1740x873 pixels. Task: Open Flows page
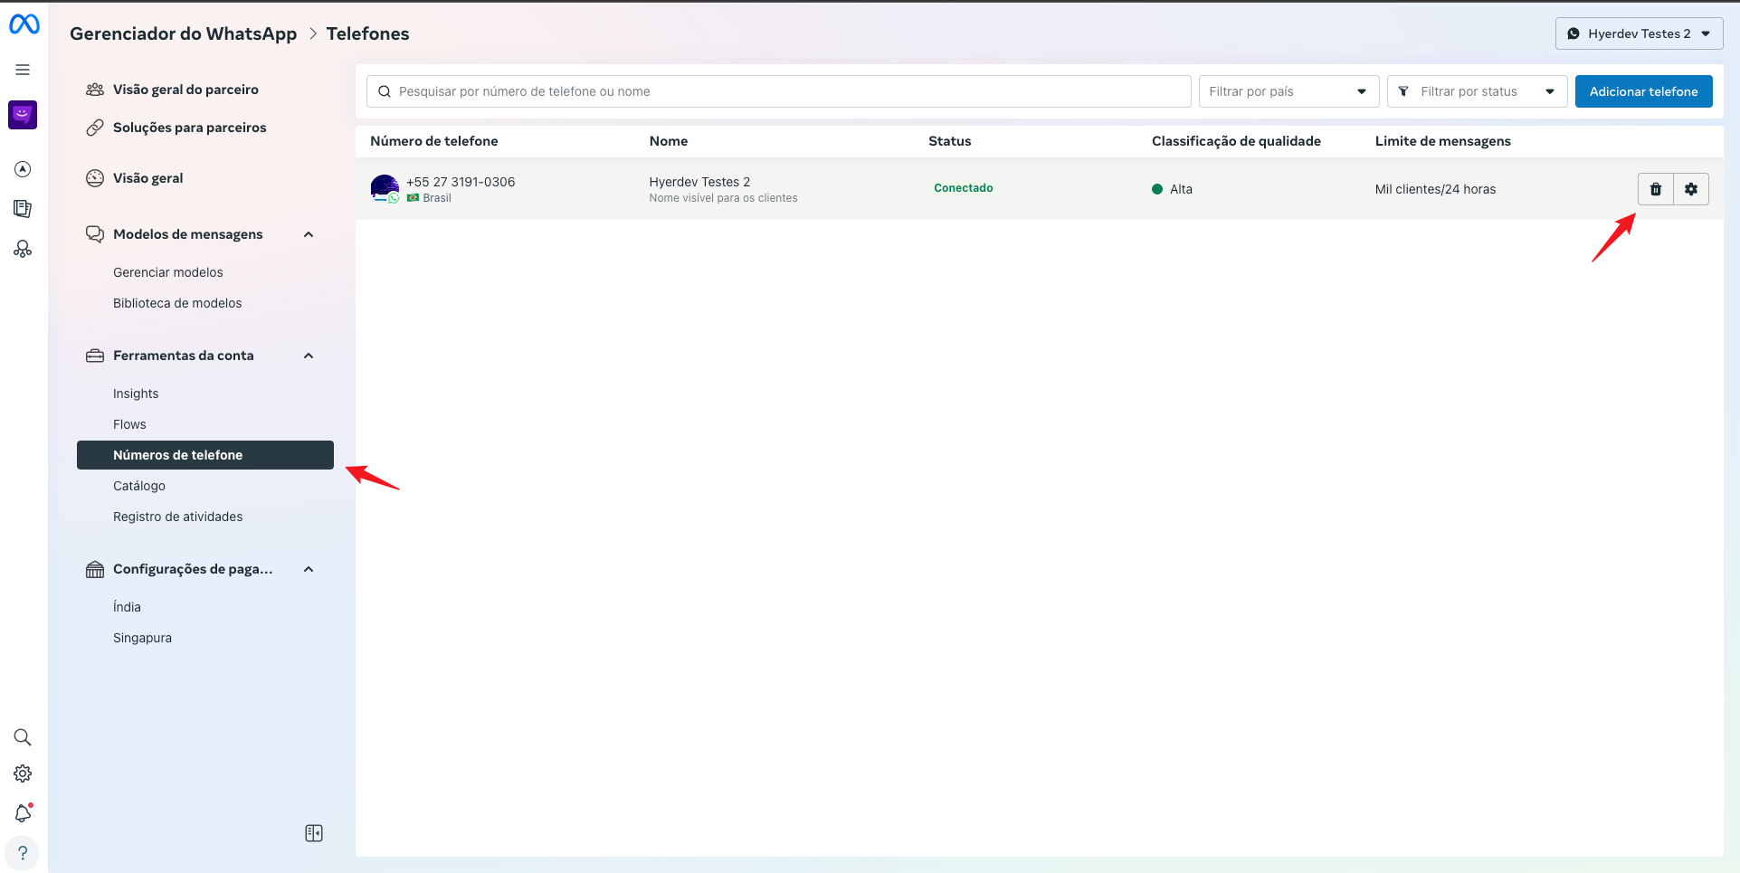[129, 424]
